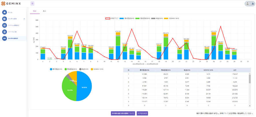Collapse the オーダー管理 chevron
This screenshot has height=117, width=256.
click(x=24, y=19)
